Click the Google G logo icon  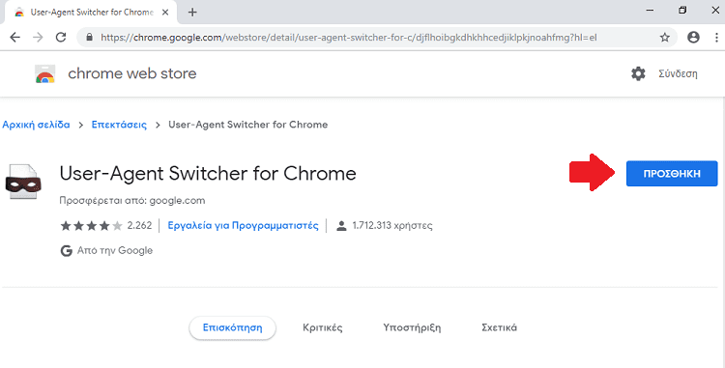(x=66, y=251)
